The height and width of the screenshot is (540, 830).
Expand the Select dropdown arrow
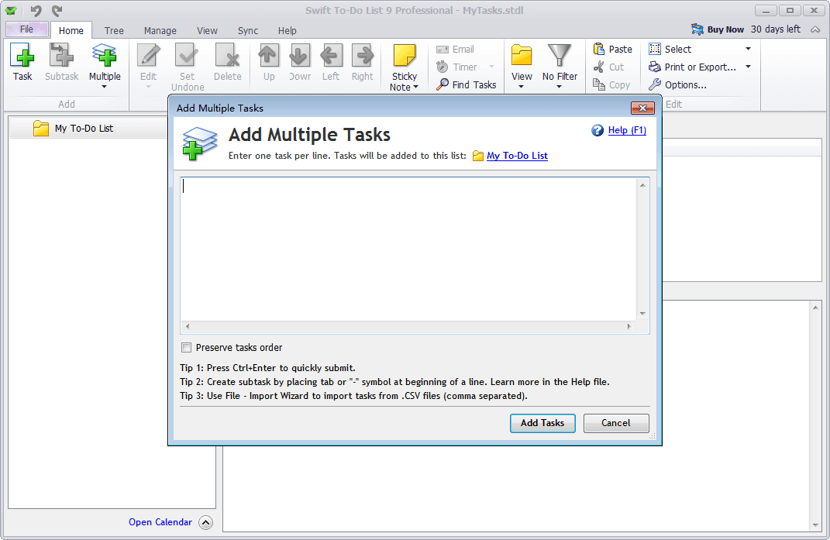pos(748,49)
